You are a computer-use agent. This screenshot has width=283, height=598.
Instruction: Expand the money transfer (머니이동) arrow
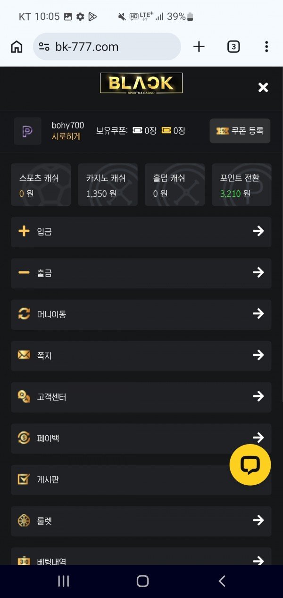(x=258, y=314)
